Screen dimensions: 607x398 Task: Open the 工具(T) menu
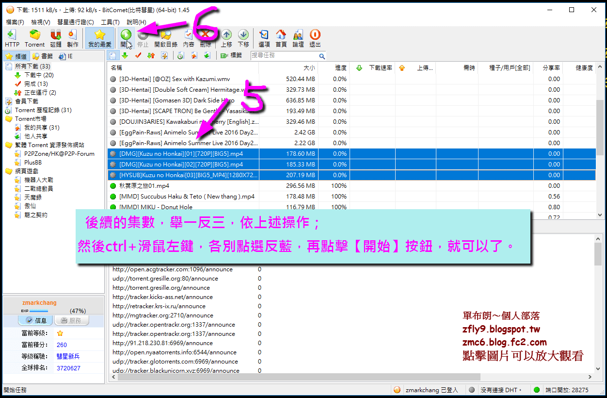click(x=110, y=22)
